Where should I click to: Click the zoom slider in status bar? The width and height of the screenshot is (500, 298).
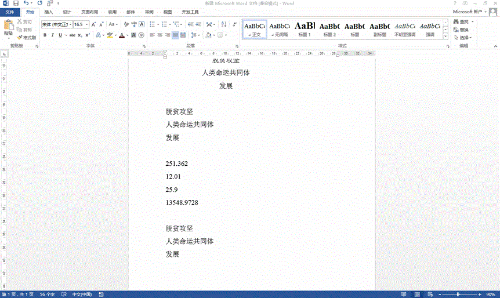[458, 295]
